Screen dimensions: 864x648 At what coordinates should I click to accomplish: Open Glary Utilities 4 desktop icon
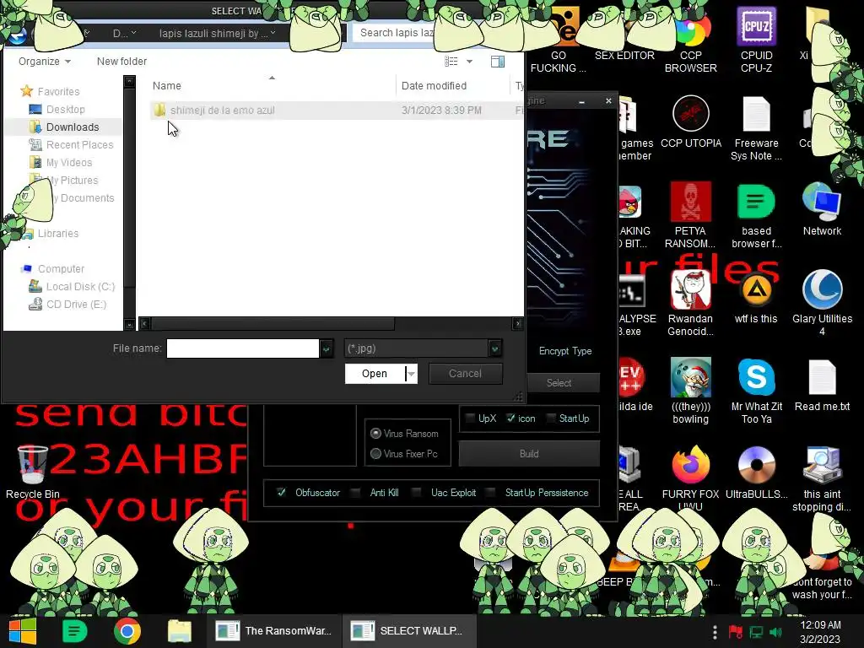click(x=822, y=304)
